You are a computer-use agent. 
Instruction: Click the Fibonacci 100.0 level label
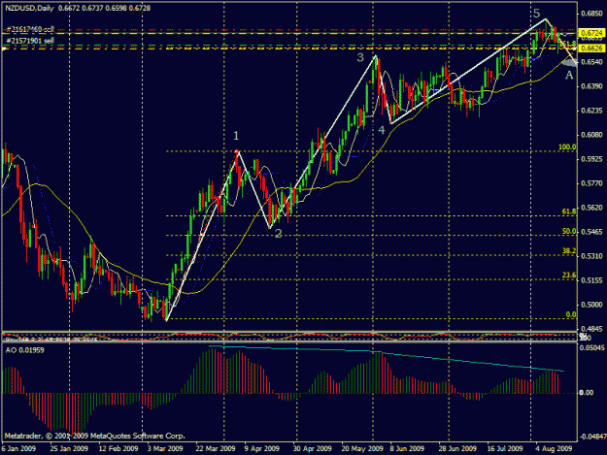[567, 146]
